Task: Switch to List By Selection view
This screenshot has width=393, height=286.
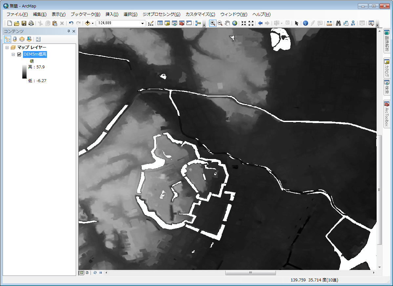Action: click(29, 39)
